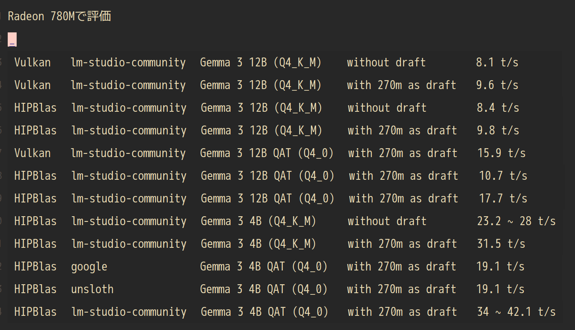Screen dimensions: 575x330
Task: Click 'HIPBlas' in the 17.7 t/s row
Action: coord(35,198)
